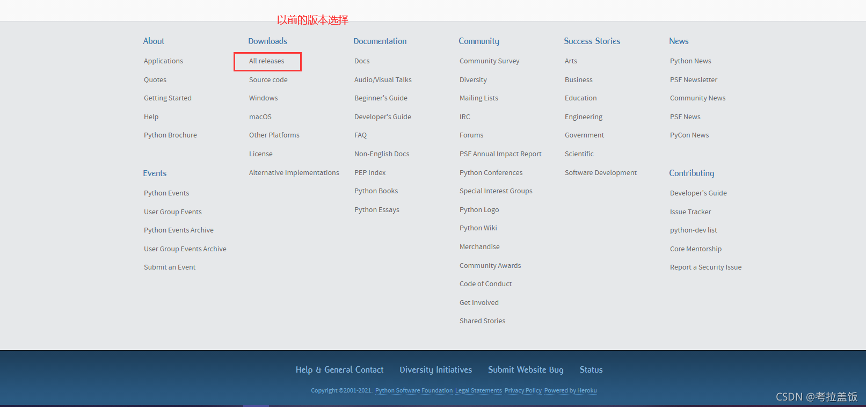
Task: Open the python-dev list link
Action: click(694, 230)
